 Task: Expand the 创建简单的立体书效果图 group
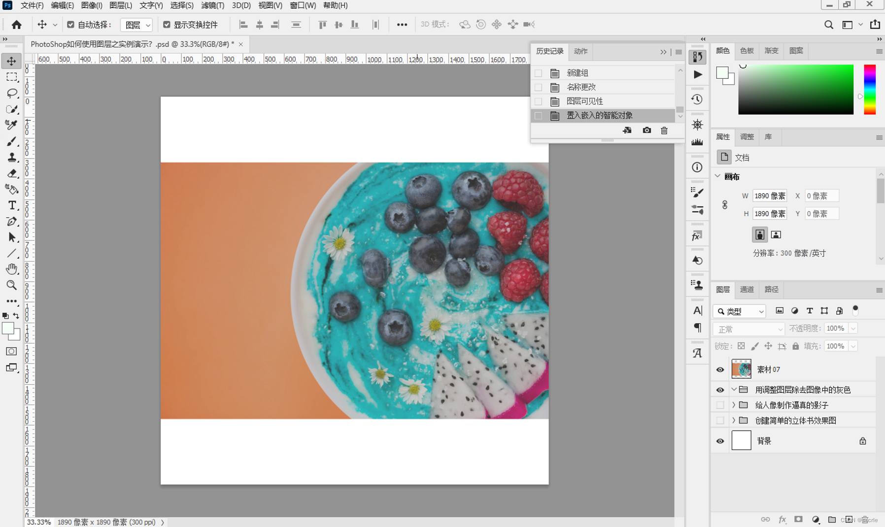[x=734, y=420]
